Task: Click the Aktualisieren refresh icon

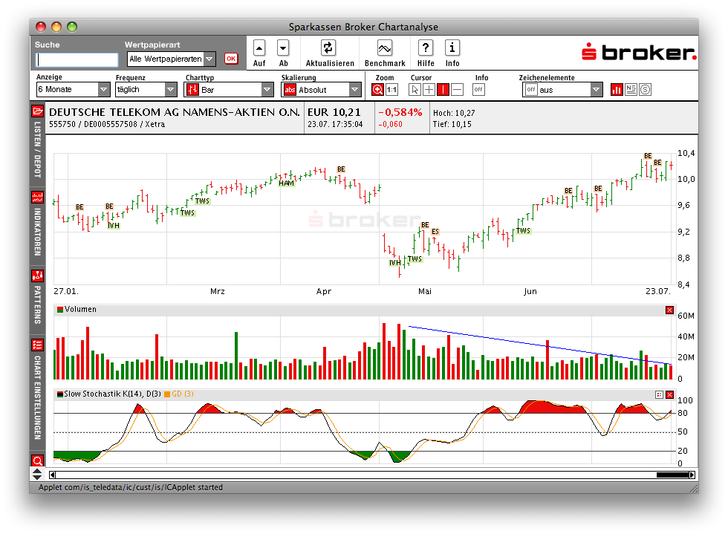Action: [328, 48]
